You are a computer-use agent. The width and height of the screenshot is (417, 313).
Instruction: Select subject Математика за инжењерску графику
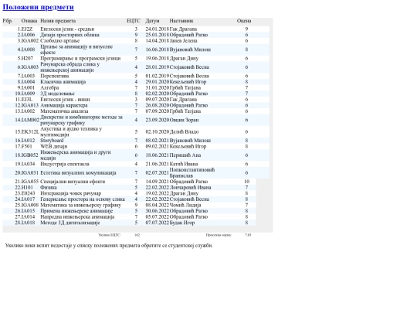click(x=80, y=205)
